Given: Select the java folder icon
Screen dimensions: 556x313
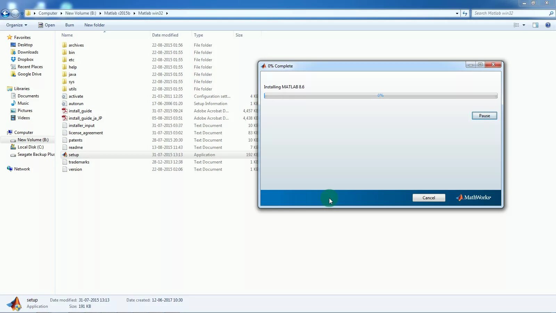Looking at the screenshot, I should coord(64,74).
